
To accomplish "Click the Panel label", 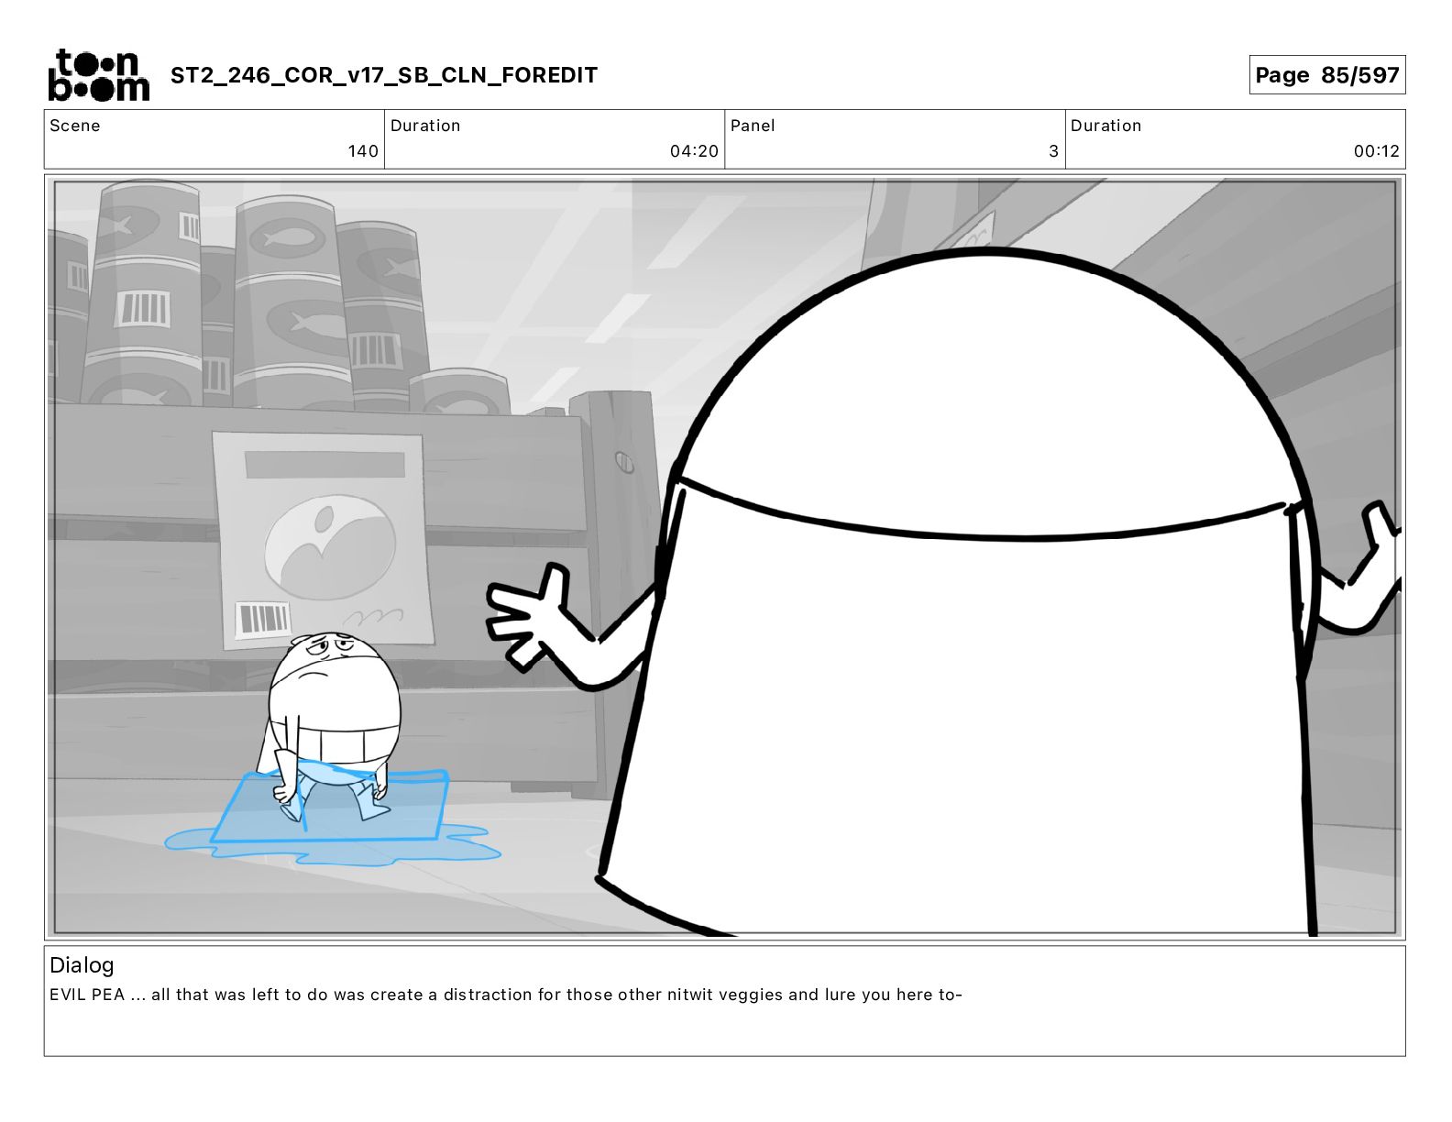I will pos(753,126).
